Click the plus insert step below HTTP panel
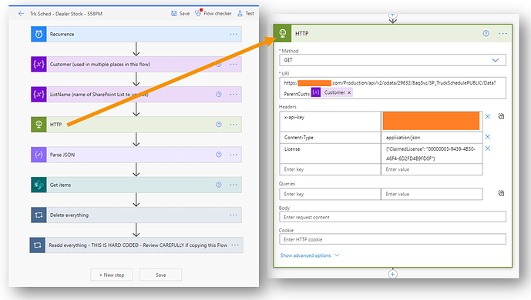This screenshot has width=531, height=300. 392,274
